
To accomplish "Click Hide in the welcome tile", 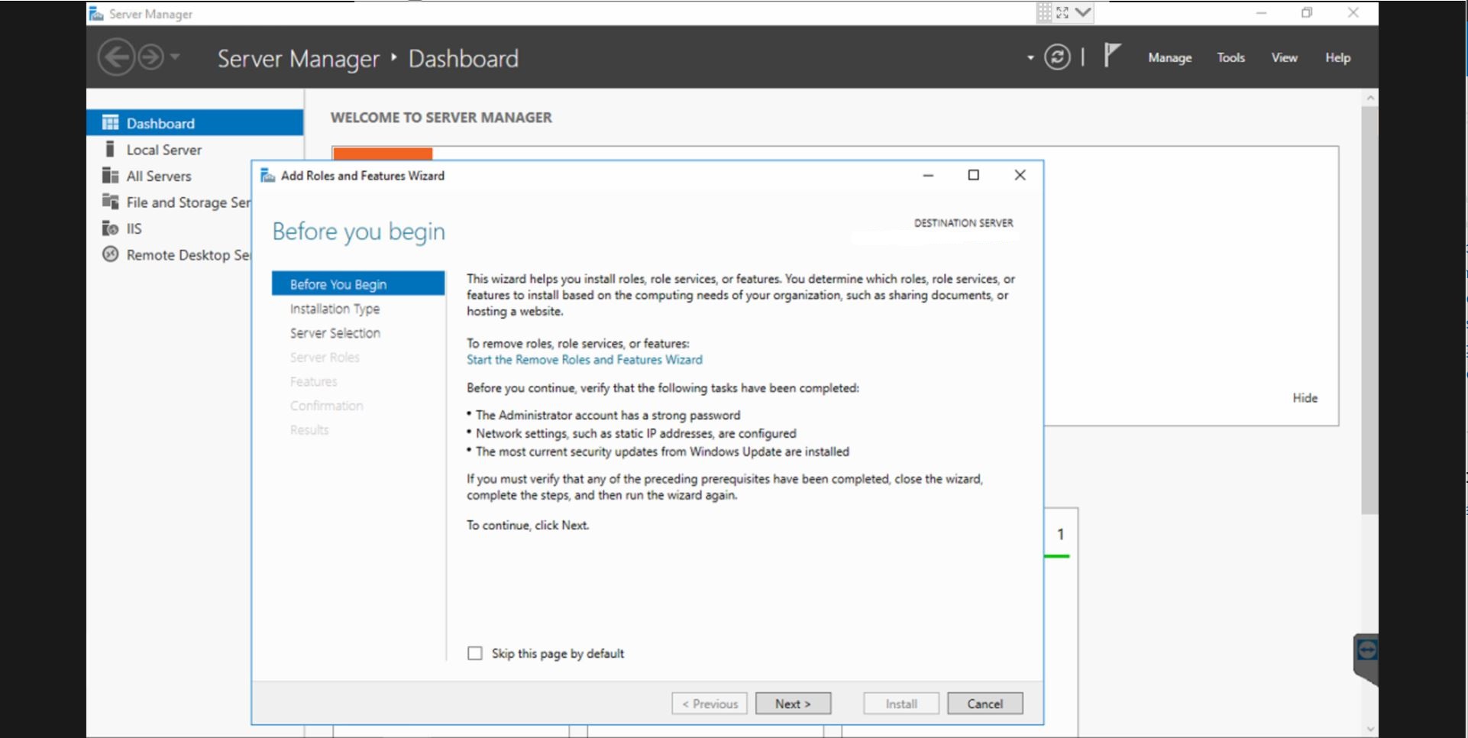I will click(1305, 398).
